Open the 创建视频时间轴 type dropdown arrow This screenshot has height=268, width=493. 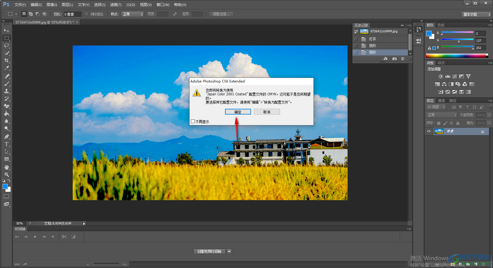pos(229,251)
